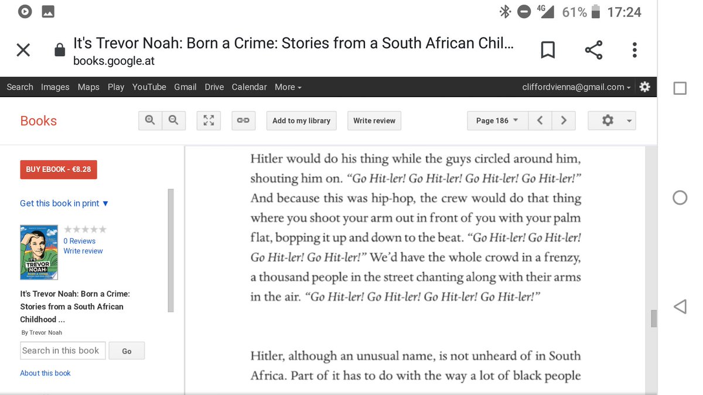This screenshot has width=703, height=395.
Task: Go to next page arrow
Action: (x=564, y=121)
